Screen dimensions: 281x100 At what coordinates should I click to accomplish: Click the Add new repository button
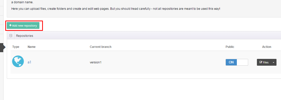click(23, 26)
